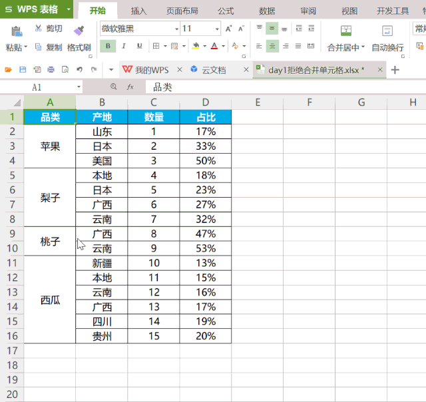Toggle underline formatting

pyautogui.click(x=140, y=46)
